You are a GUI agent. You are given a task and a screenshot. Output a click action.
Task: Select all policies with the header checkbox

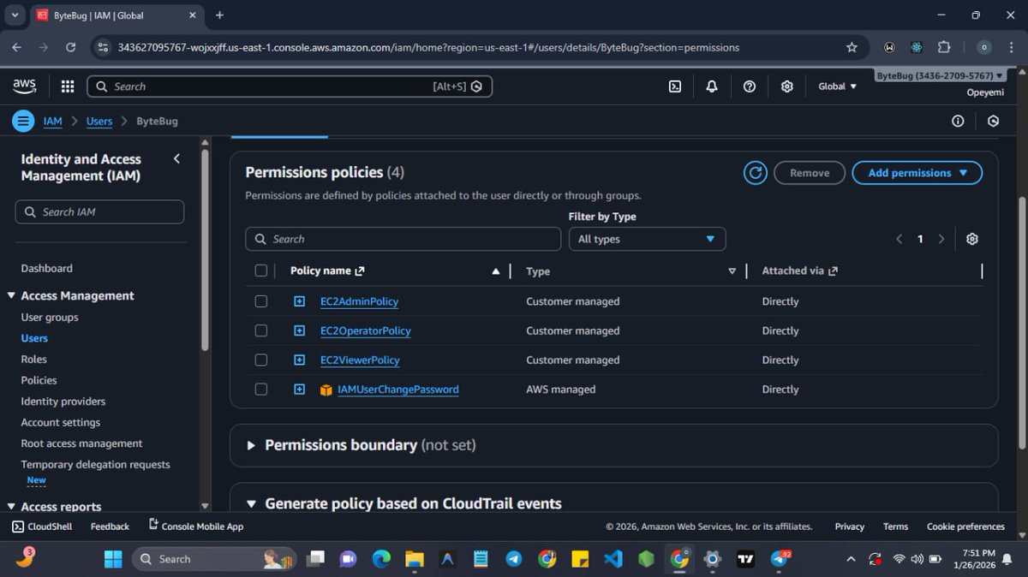[261, 271]
